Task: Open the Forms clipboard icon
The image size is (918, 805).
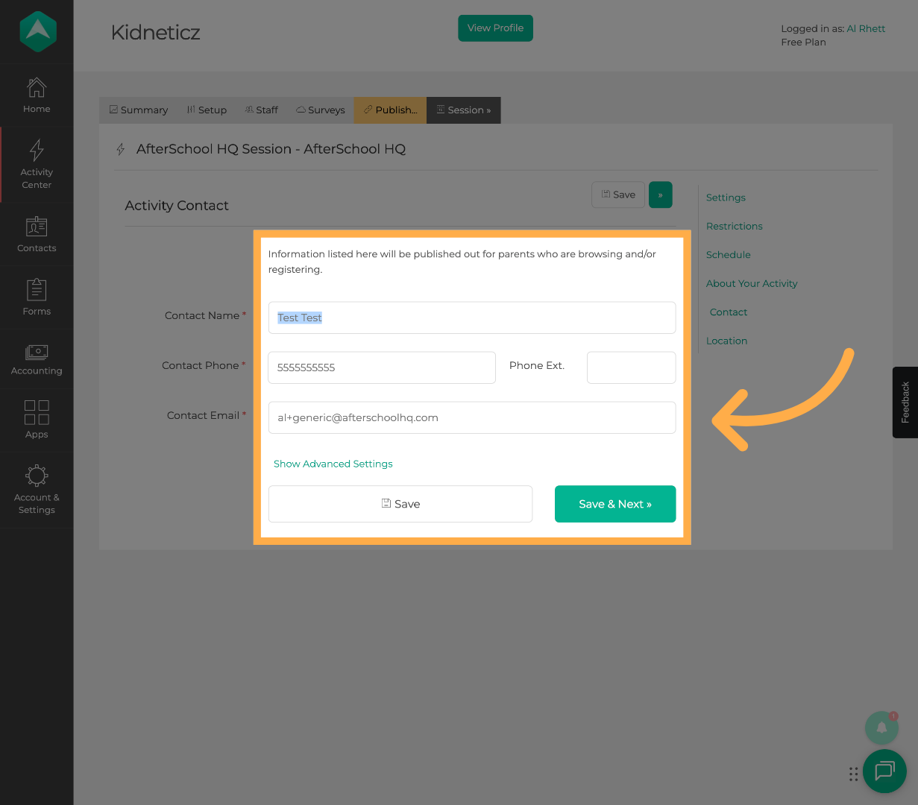Action: (37, 290)
